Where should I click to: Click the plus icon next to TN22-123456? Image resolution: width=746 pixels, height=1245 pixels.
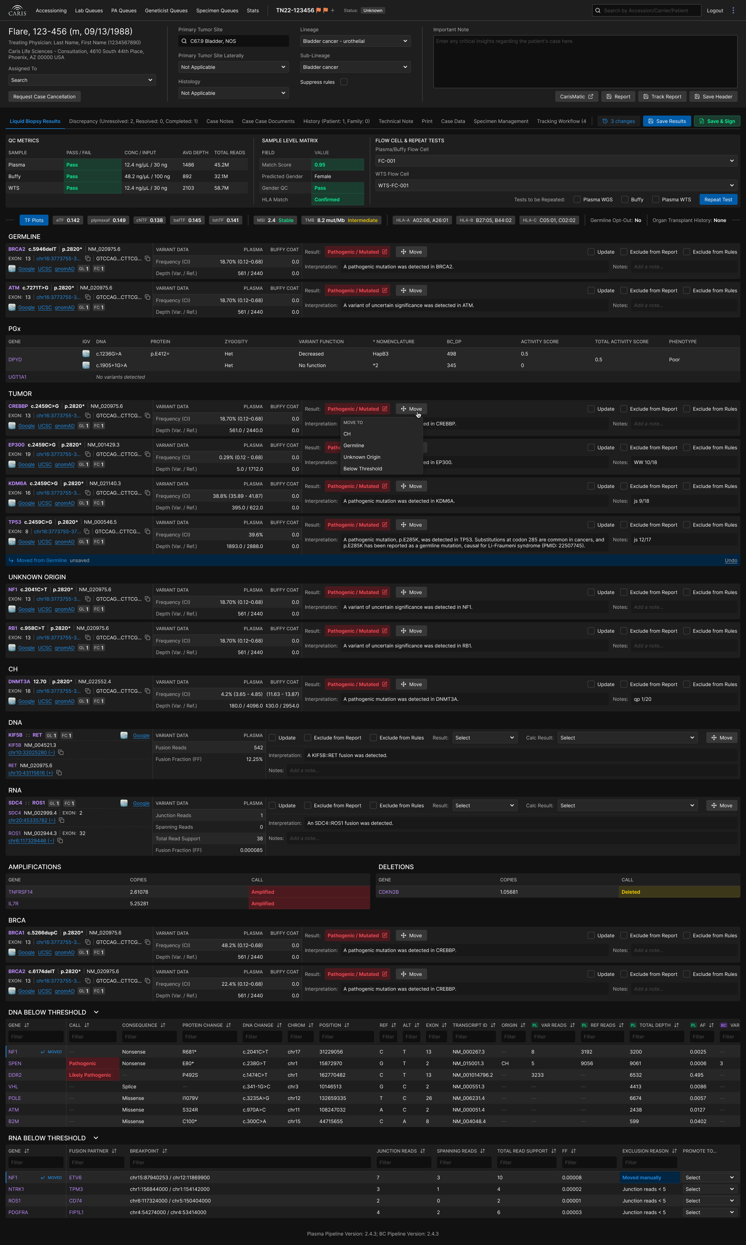point(332,10)
